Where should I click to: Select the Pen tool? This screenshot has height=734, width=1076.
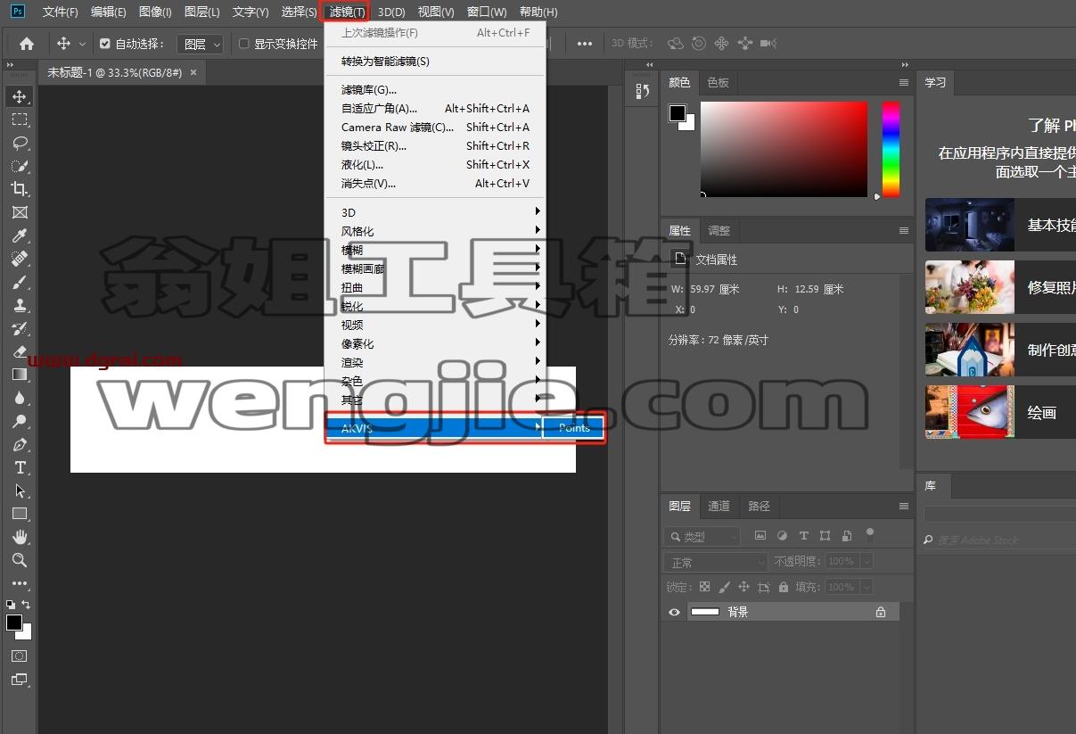[20, 444]
